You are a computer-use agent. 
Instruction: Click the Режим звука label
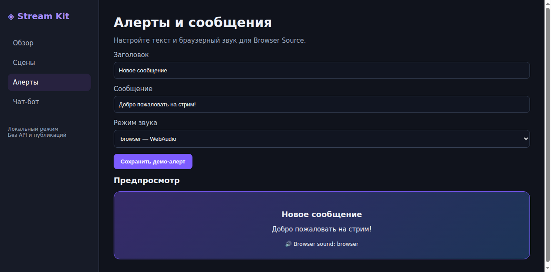pyautogui.click(x=135, y=123)
